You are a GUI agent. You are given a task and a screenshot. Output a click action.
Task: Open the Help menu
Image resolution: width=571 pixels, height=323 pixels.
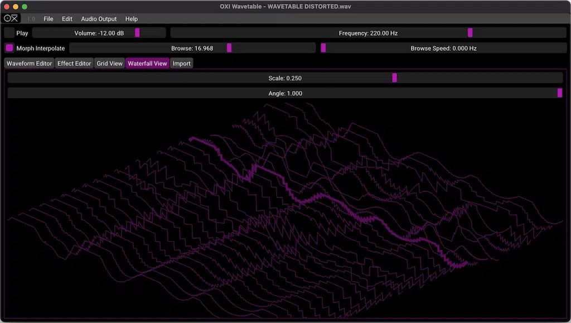click(132, 19)
